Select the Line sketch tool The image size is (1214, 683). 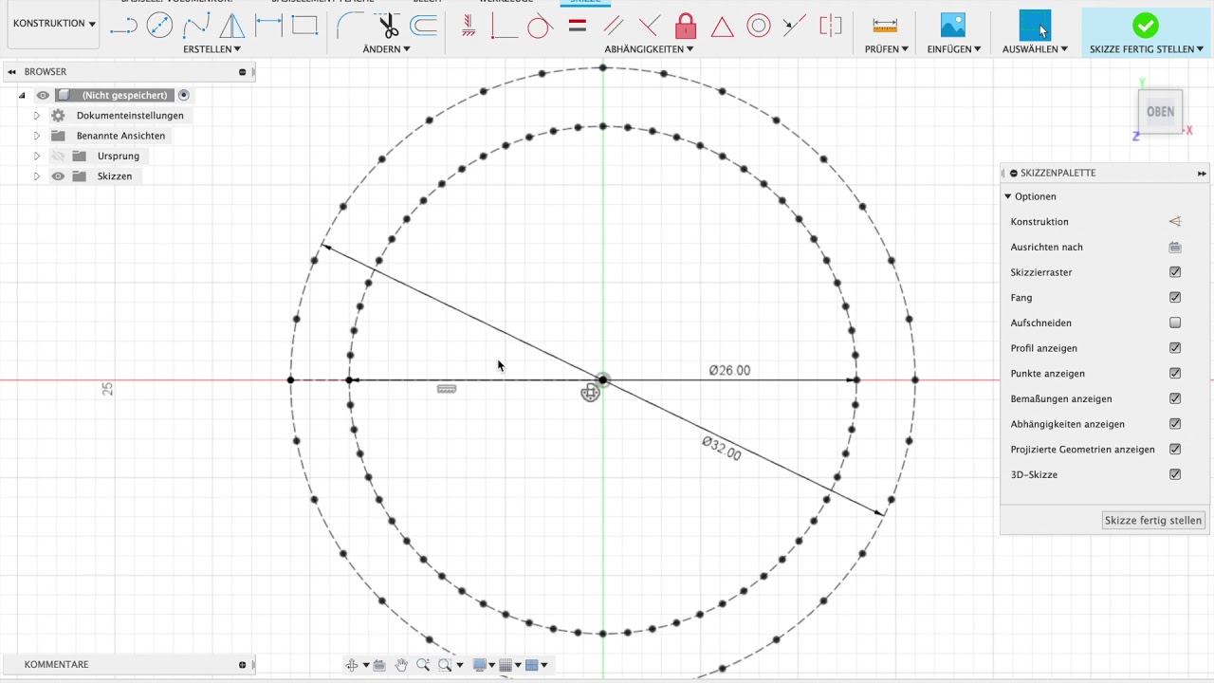(123, 27)
